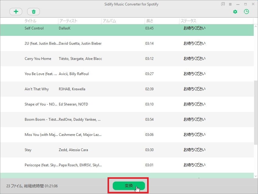This screenshot has height=194, width=258.
Task: Sort by the タイトル column header
Action: tap(30, 21)
